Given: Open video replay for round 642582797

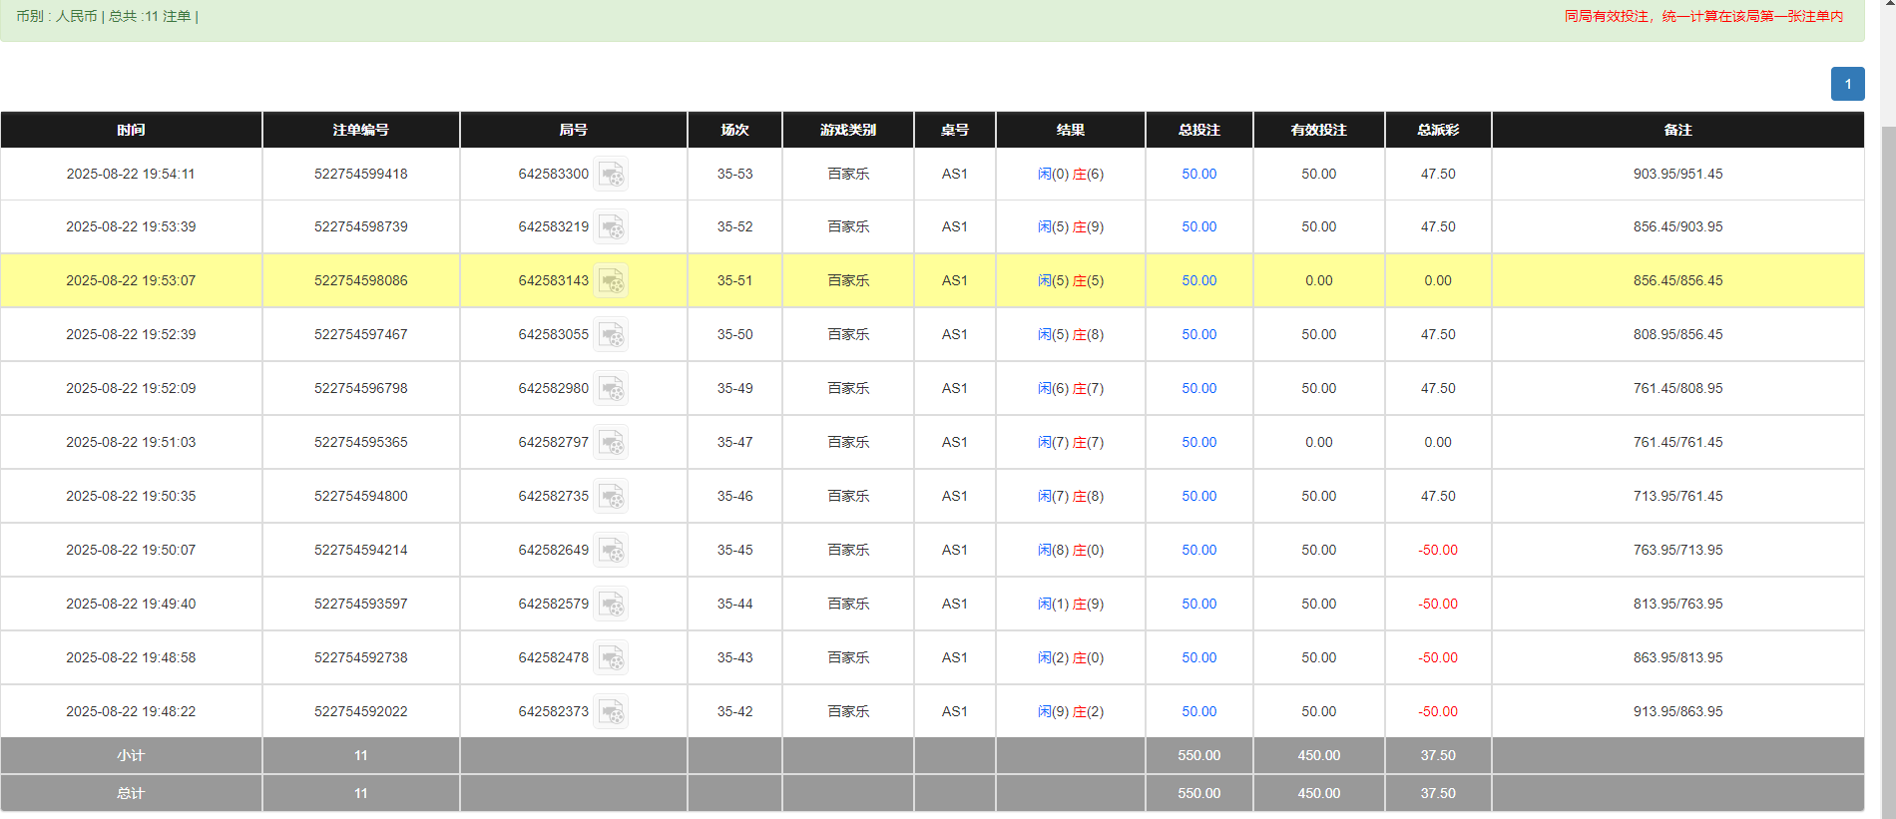Looking at the screenshot, I should (x=611, y=443).
